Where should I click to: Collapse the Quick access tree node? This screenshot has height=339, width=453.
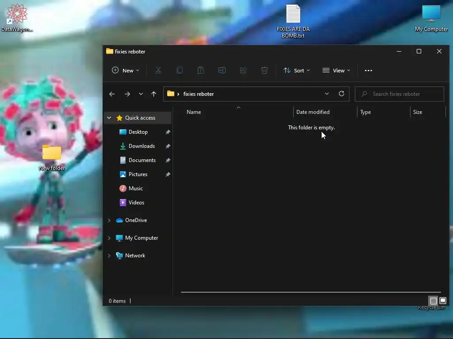point(109,117)
